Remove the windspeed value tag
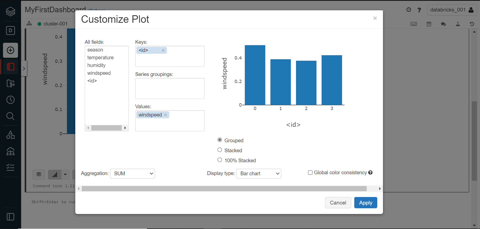Screen dimensions: 480x229 [165, 115]
